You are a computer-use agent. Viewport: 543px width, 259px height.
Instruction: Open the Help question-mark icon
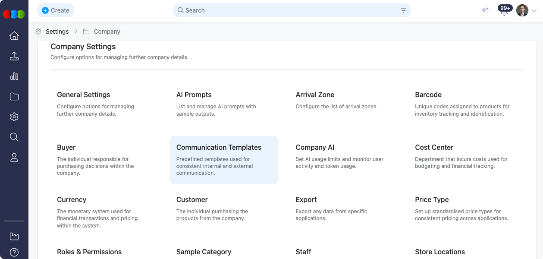(14, 252)
